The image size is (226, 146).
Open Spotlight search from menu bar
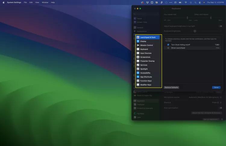click(195, 2)
